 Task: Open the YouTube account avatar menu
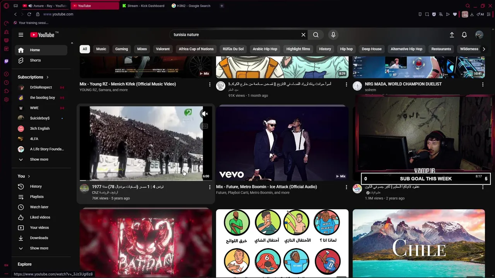479,35
